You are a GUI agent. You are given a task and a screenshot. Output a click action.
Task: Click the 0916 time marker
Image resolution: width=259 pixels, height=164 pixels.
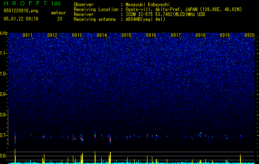[x=151, y=35]
